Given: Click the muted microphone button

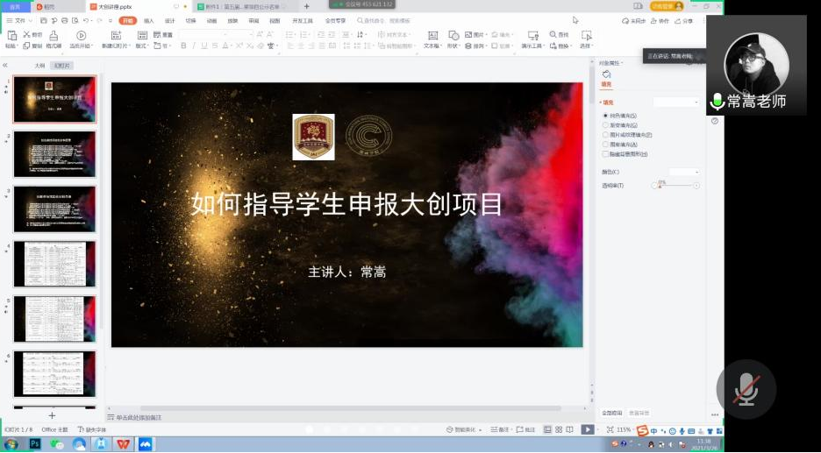Looking at the screenshot, I should (746, 388).
